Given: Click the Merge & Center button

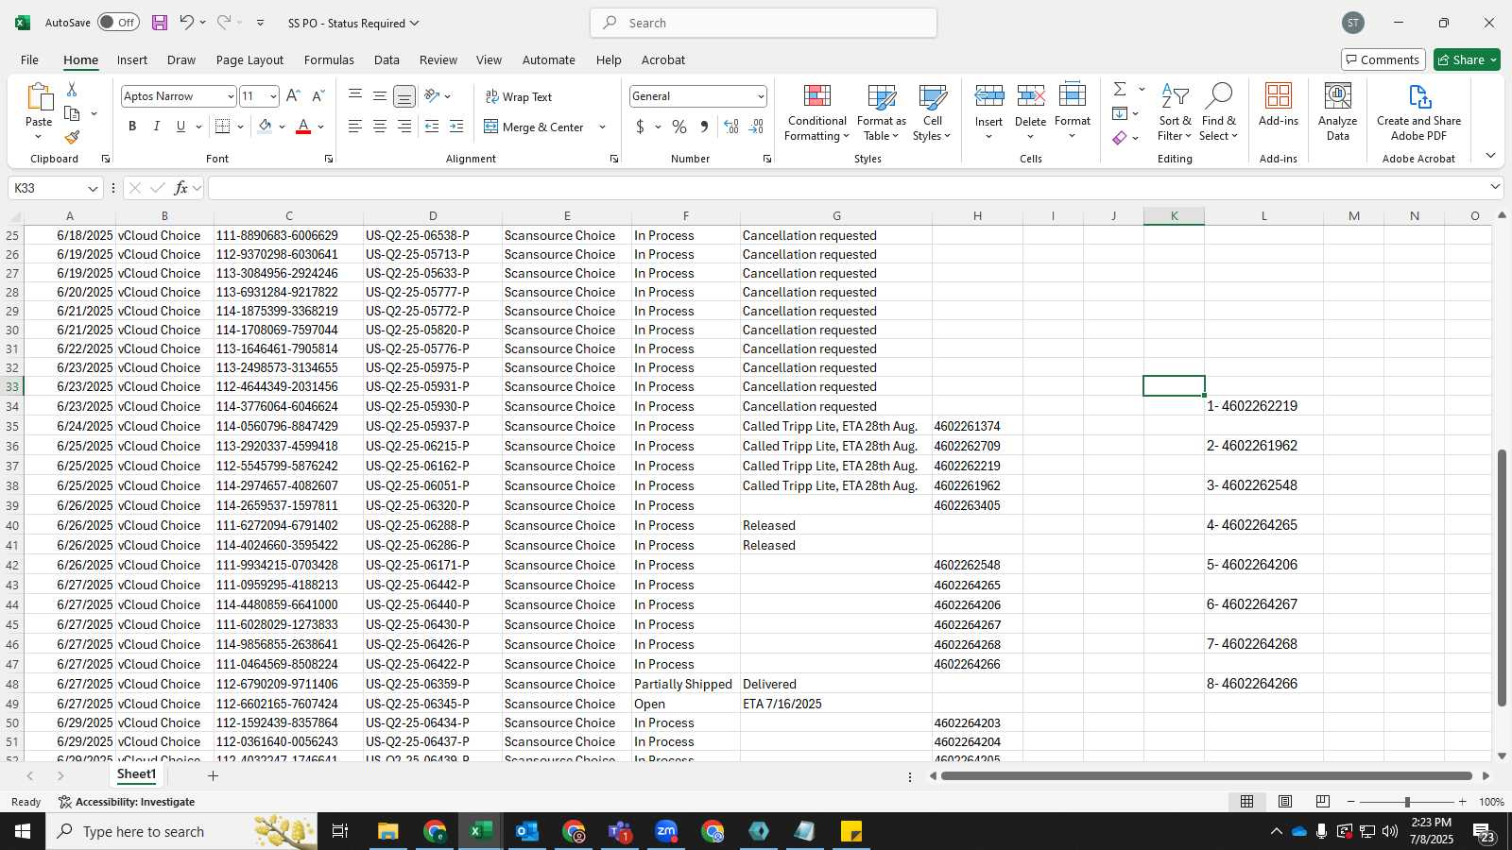Looking at the screenshot, I should click(534, 127).
